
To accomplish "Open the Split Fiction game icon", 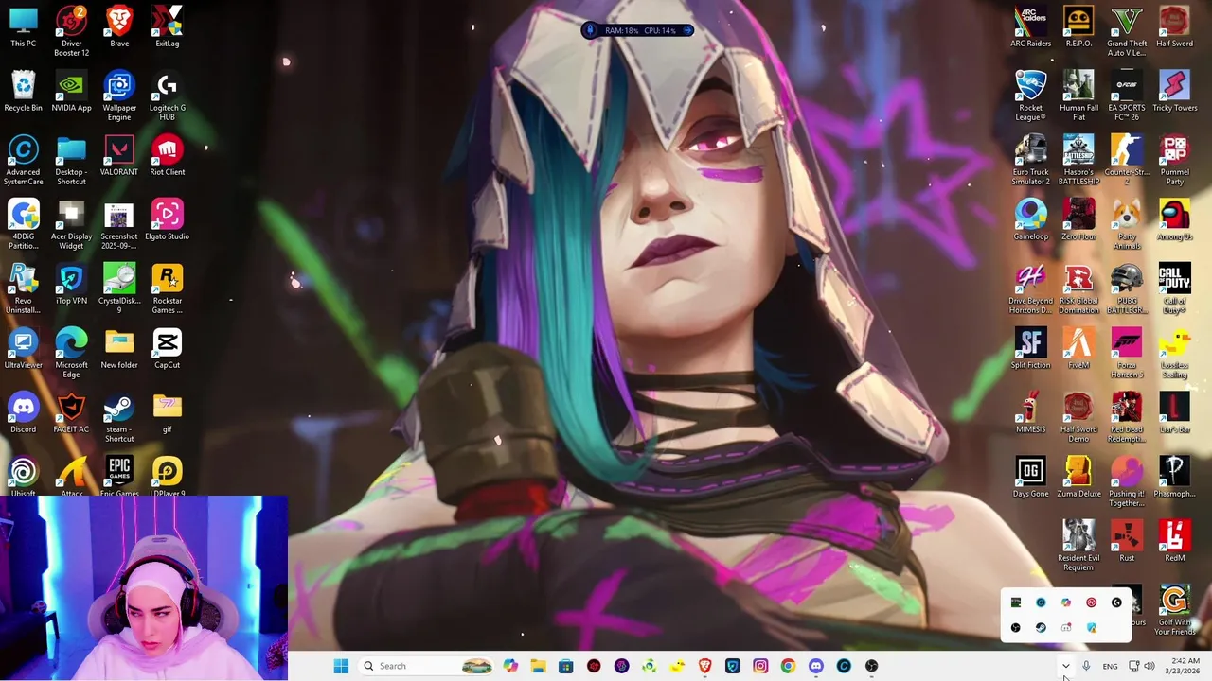I will (x=1030, y=349).
